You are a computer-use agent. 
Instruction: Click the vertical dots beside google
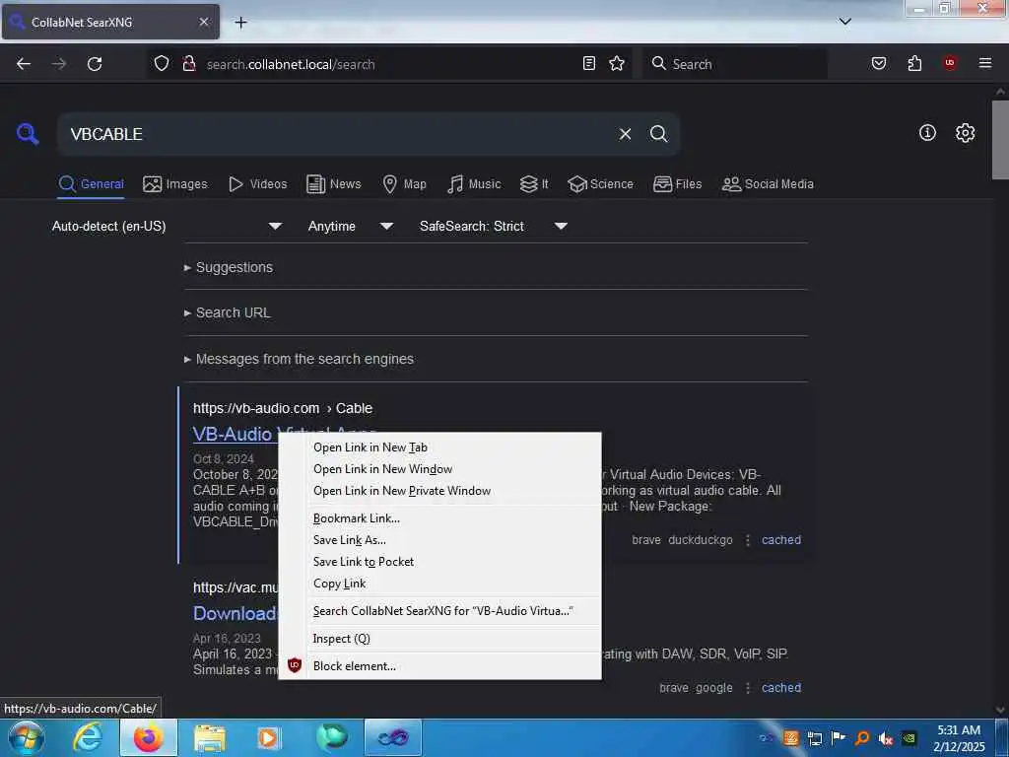tap(748, 688)
